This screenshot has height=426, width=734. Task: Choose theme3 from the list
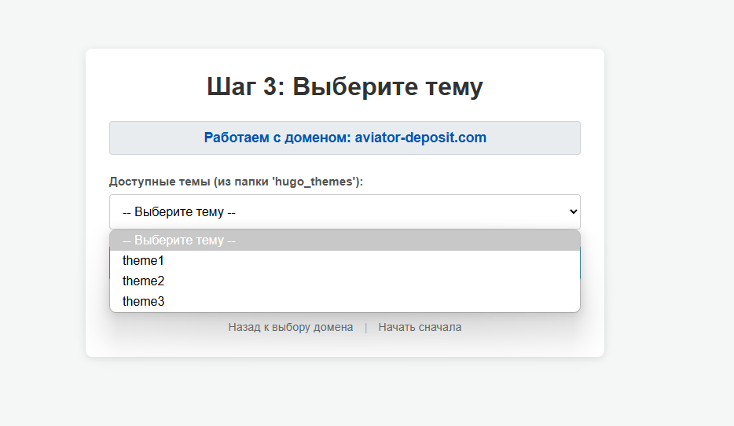click(344, 302)
